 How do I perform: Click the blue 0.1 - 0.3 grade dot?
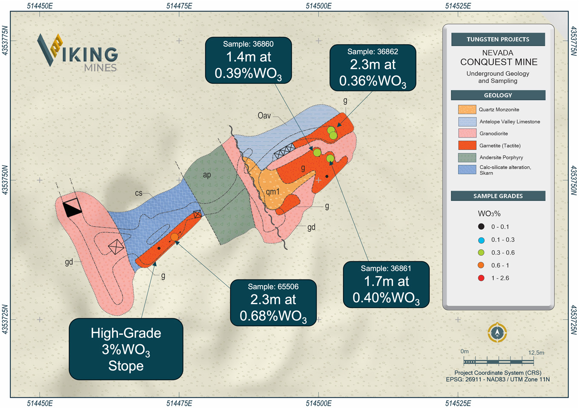point(481,240)
